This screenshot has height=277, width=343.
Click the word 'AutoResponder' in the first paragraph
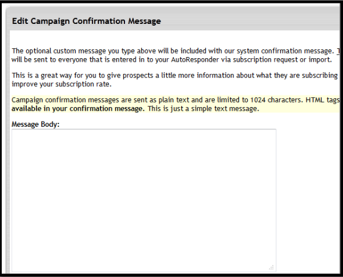pos(195,59)
